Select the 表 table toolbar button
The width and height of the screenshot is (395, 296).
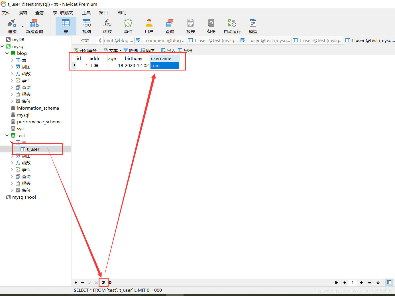coord(66,26)
